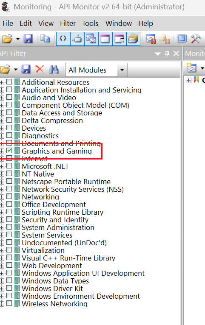The image size is (205, 325).
Task: Select the Microsoft .NET tree item
Action: pos(45,166)
